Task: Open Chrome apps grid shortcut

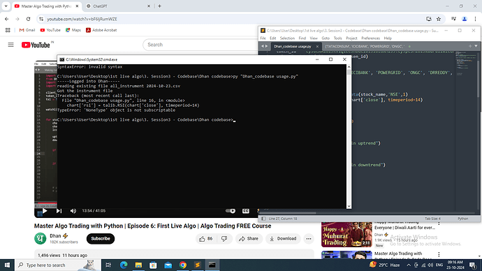Action: [x=8, y=30]
